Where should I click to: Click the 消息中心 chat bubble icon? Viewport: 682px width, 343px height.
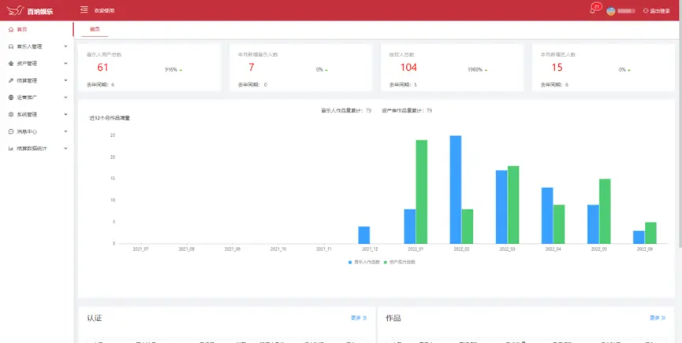coord(10,131)
